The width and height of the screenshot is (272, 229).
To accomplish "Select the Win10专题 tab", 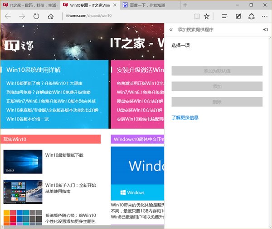I will pyautogui.click(x=87, y=5).
